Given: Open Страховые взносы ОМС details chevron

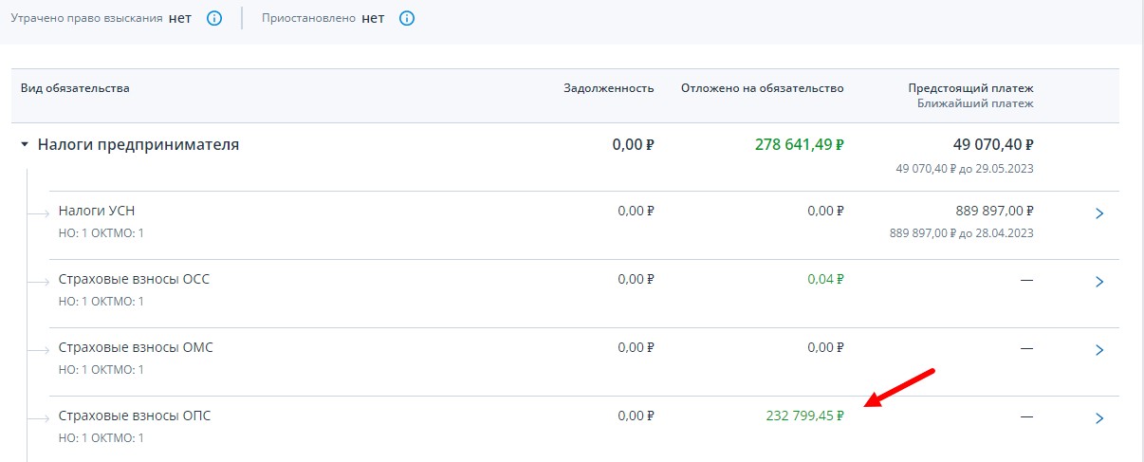Looking at the screenshot, I should click(x=1099, y=350).
